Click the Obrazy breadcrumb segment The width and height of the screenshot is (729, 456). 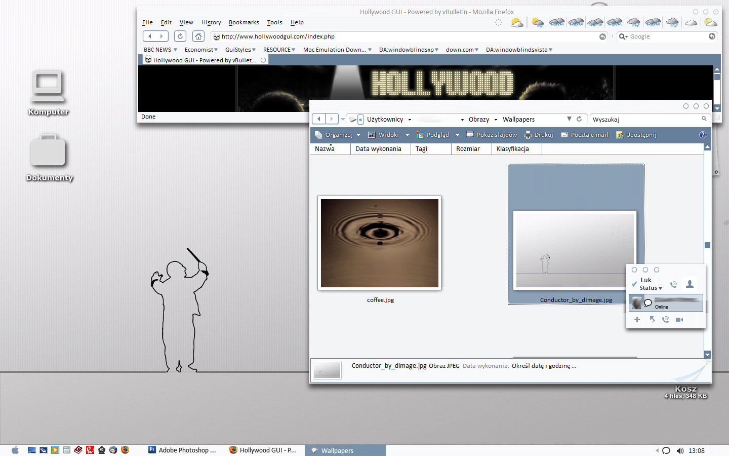tap(478, 120)
